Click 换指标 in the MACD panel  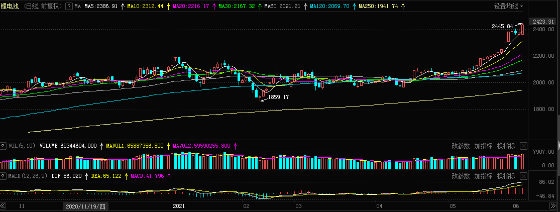(x=506, y=176)
